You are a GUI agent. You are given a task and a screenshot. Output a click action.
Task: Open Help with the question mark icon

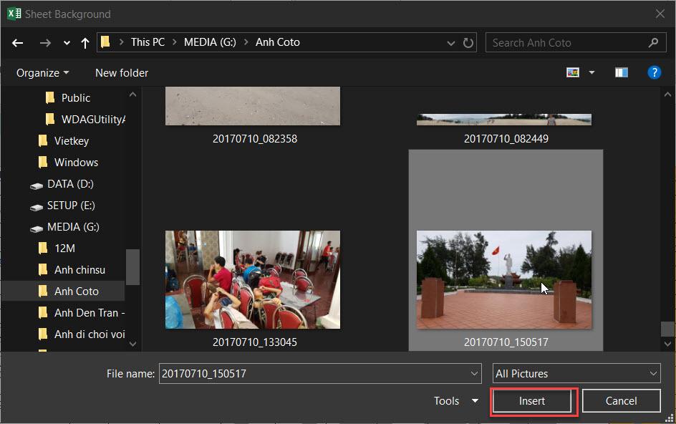pyautogui.click(x=654, y=72)
